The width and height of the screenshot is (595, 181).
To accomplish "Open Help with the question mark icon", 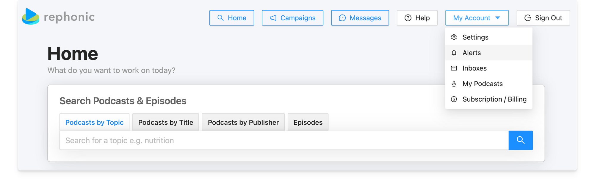I will coord(408,18).
